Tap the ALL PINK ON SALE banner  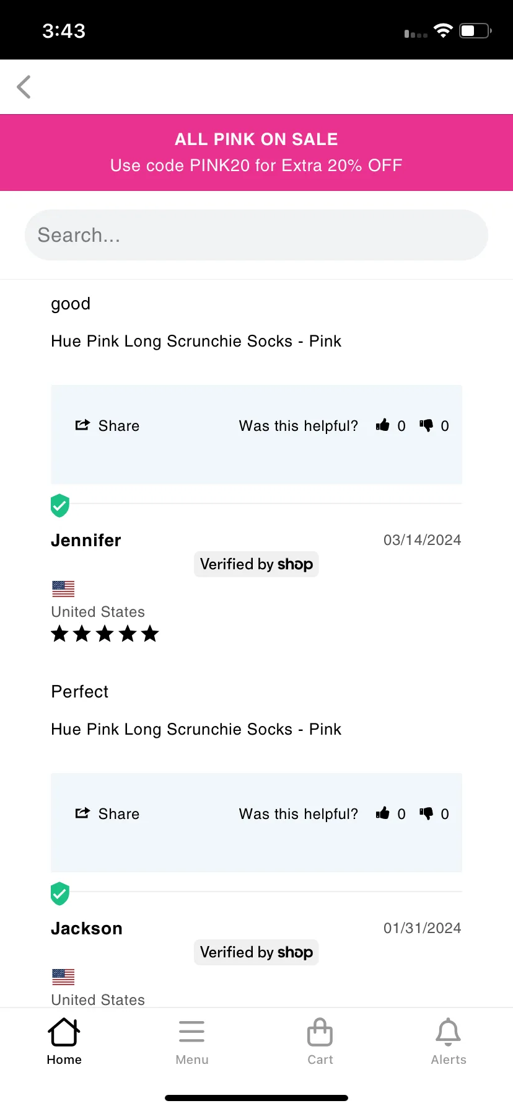(x=256, y=153)
